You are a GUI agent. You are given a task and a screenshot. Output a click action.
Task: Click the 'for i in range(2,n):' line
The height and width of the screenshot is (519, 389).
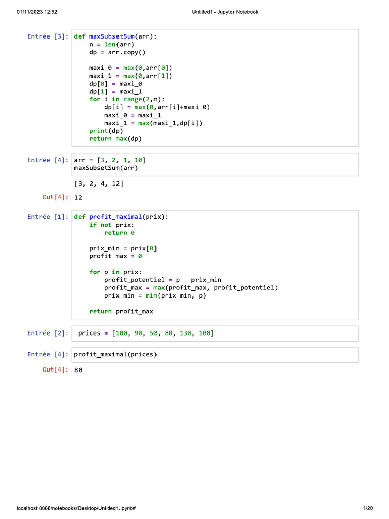tap(127, 99)
